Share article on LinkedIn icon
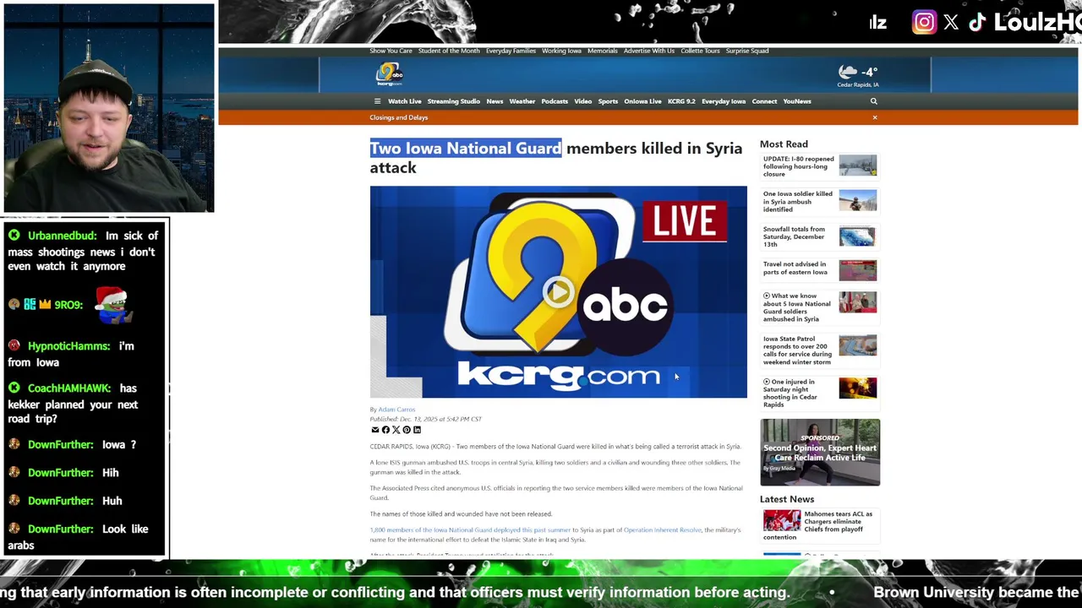 [x=417, y=430]
